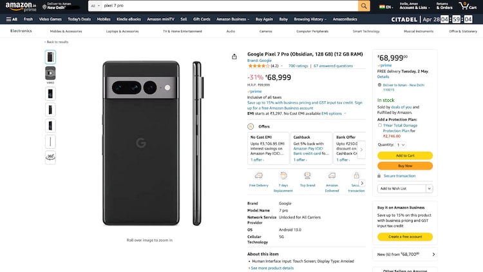Open Today's Deals in navigation bar

[79, 19]
